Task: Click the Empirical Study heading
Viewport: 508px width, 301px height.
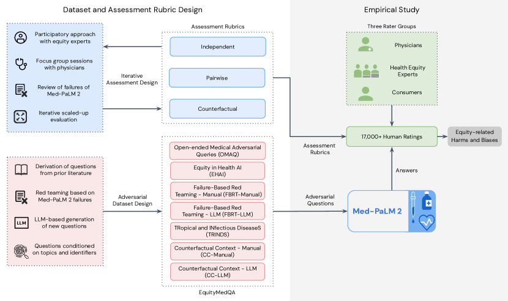Action: (392, 10)
